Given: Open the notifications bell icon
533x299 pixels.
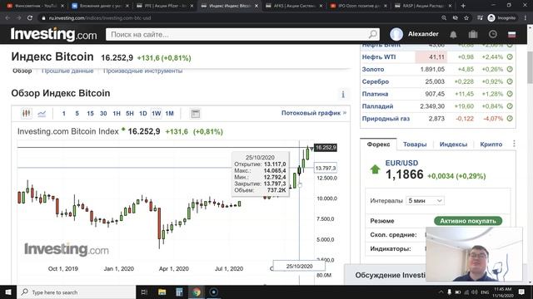Looking at the screenshot, I should coord(453,34).
